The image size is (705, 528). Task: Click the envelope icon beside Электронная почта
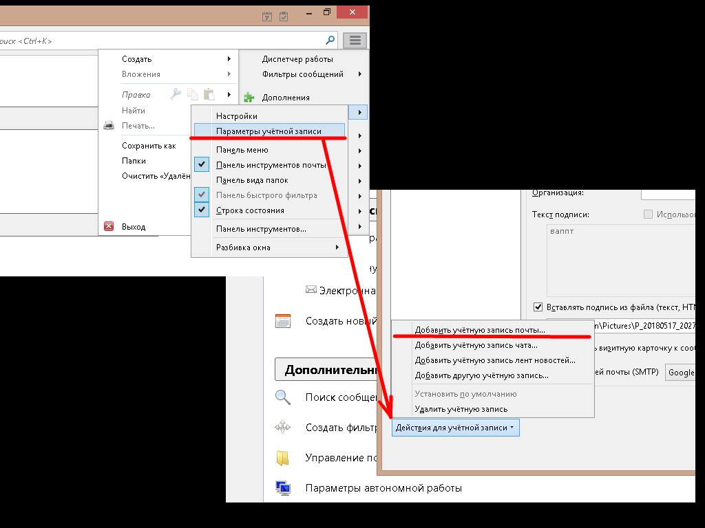point(312,290)
